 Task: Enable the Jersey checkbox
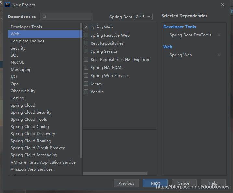(86, 84)
